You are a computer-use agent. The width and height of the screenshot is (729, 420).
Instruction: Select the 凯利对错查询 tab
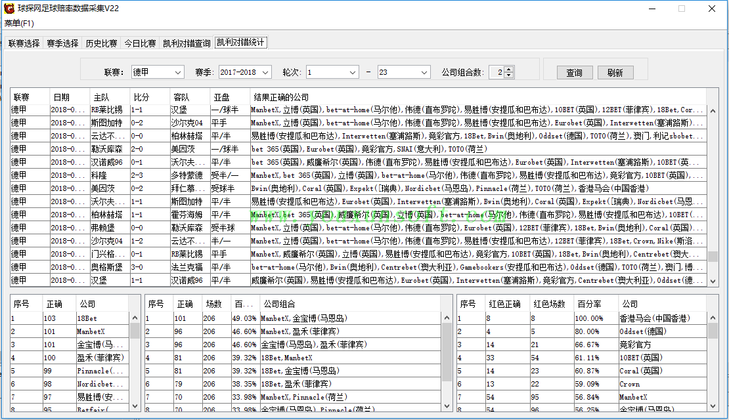[x=187, y=43]
